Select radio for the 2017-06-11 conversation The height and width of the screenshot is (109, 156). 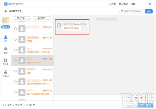[x=15, y=29]
